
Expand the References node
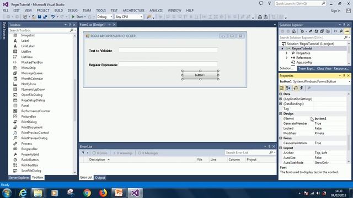(287, 58)
